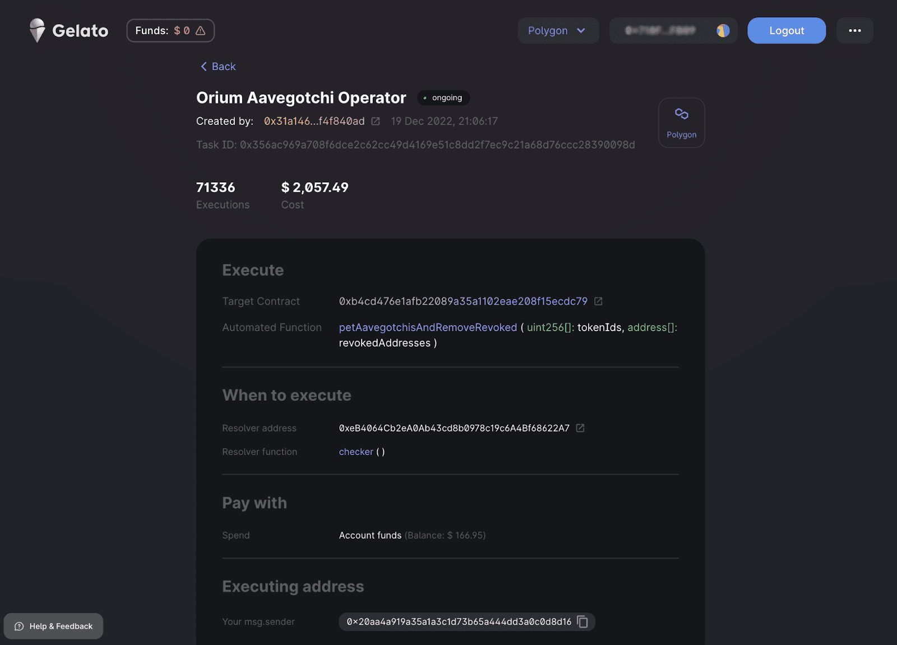Click the checker resolver function

coord(356,452)
